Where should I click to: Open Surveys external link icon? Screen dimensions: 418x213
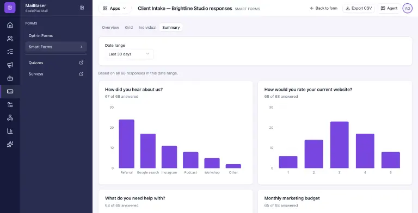pyautogui.click(x=81, y=74)
